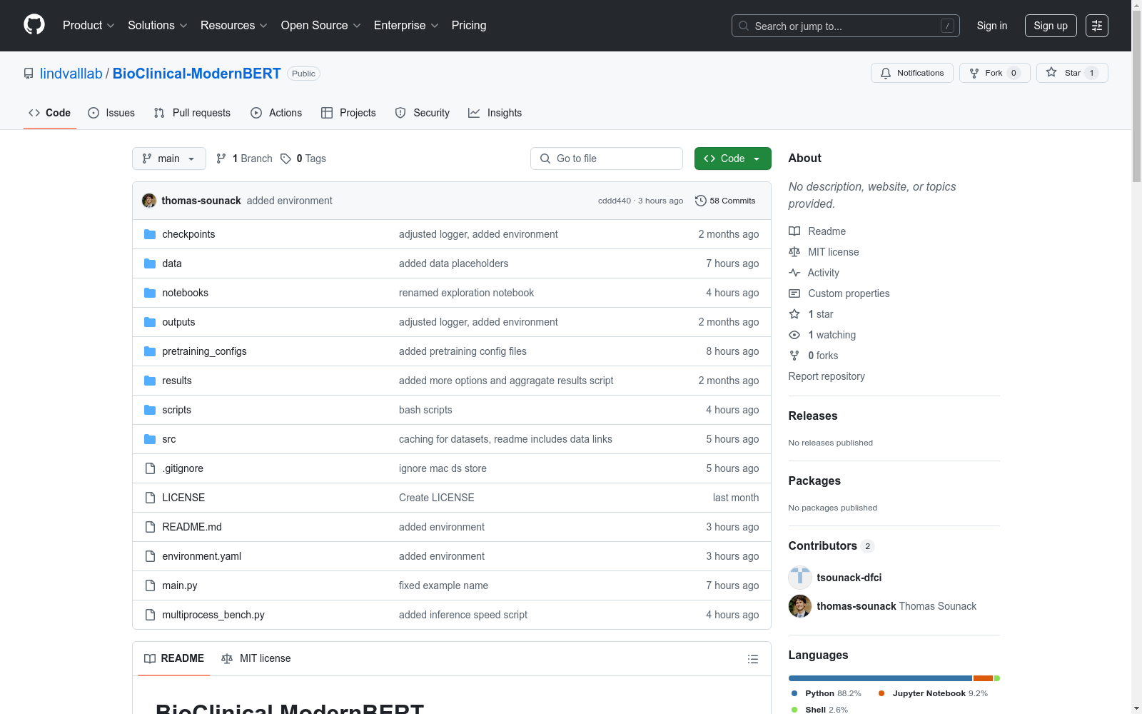
Task: Click the src folder icon
Action: click(150, 439)
